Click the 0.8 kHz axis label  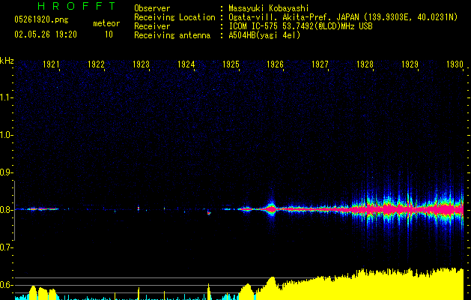point(5,210)
